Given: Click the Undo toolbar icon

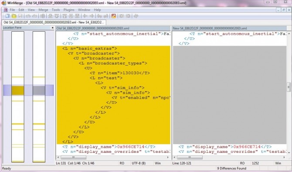Looking at the screenshot, I should (28, 16).
